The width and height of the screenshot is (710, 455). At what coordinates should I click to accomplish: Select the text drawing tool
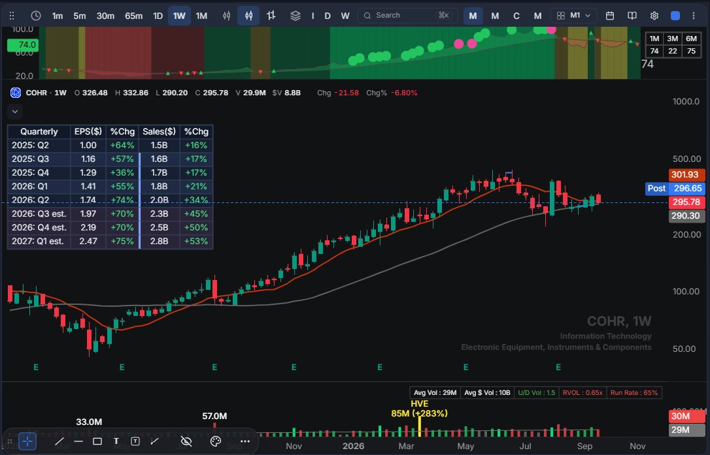click(116, 441)
